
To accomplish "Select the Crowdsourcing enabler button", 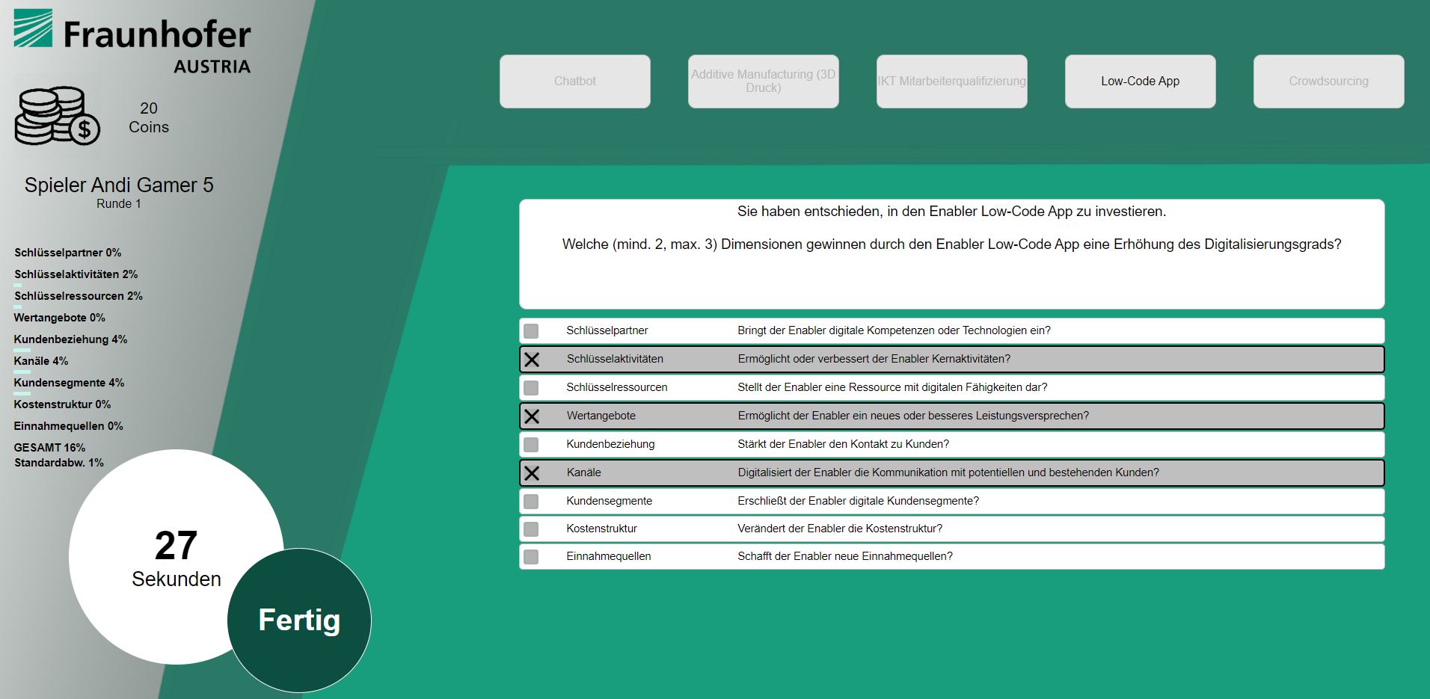I will (1329, 81).
